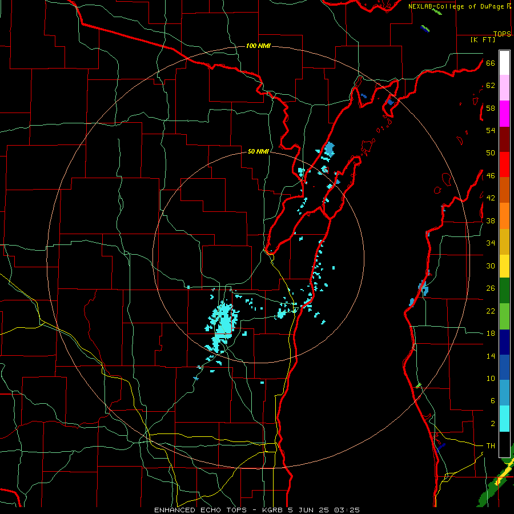Click the '46' legend value

coord(491,176)
